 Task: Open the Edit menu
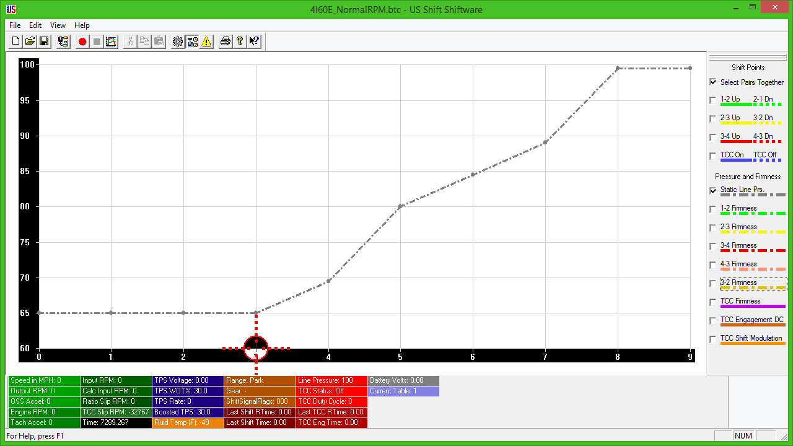point(35,25)
